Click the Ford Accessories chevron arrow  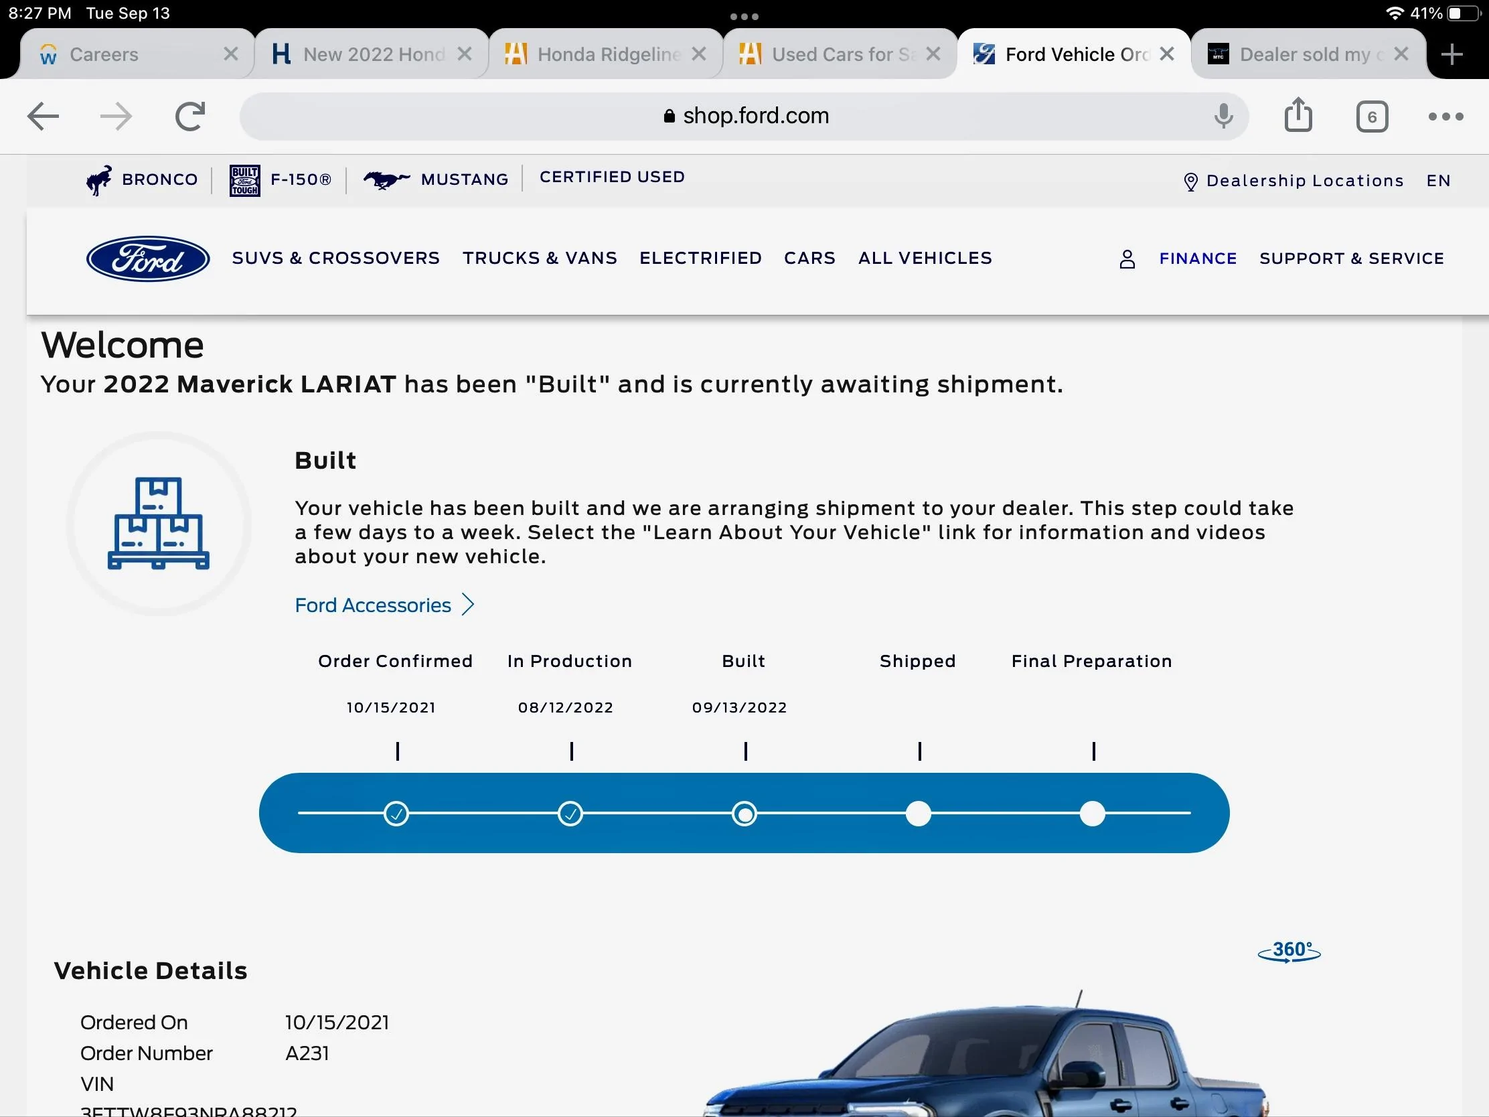468,605
